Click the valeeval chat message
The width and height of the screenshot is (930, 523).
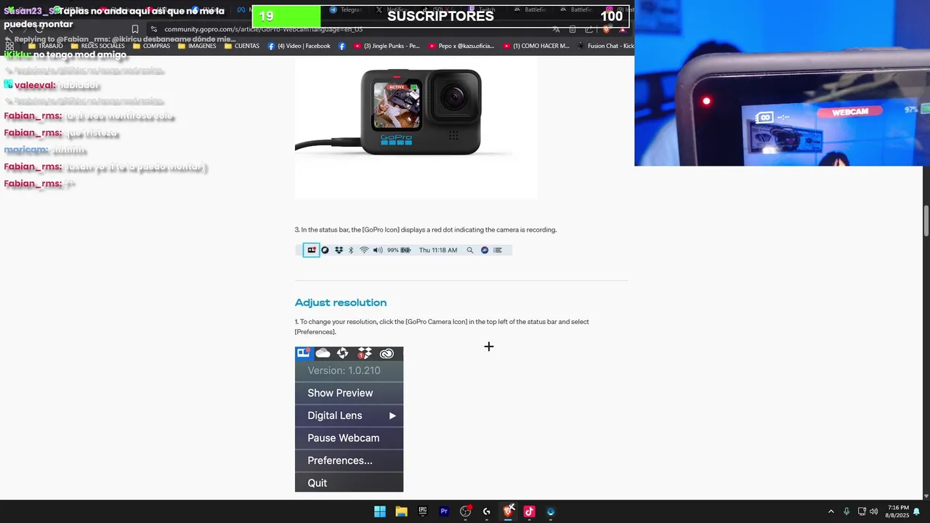coord(51,85)
